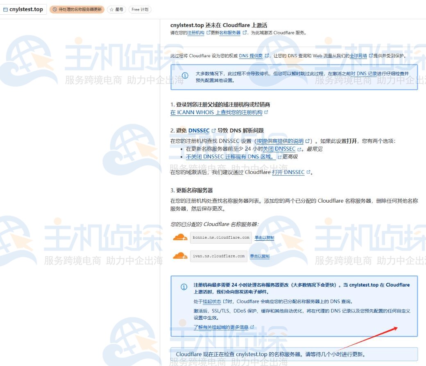Image resolution: width=426 pixels, height=366 pixels.
Task: Click external-link icon after ICANN WHOIS link
Action: (x=266, y=112)
